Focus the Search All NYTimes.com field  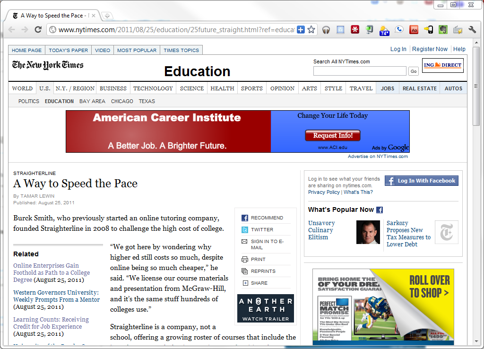click(x=360, y=71)
